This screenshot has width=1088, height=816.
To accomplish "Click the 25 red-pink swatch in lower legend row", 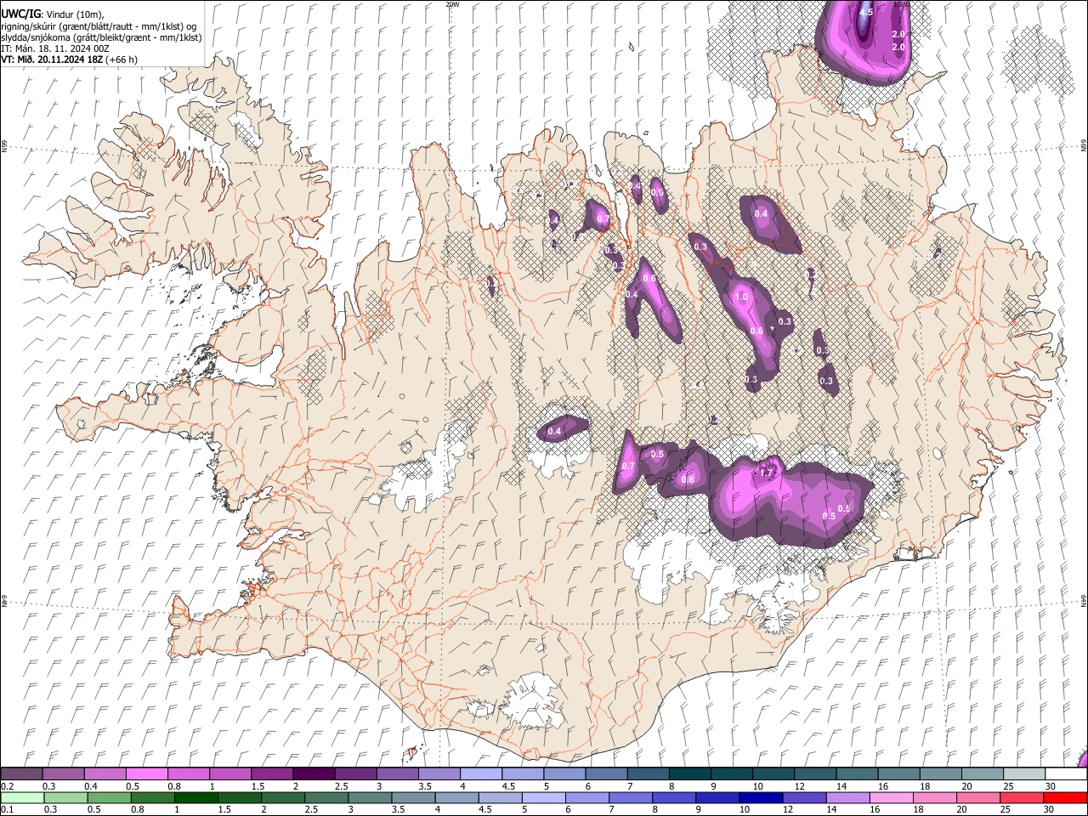I will click(1021, 797).
